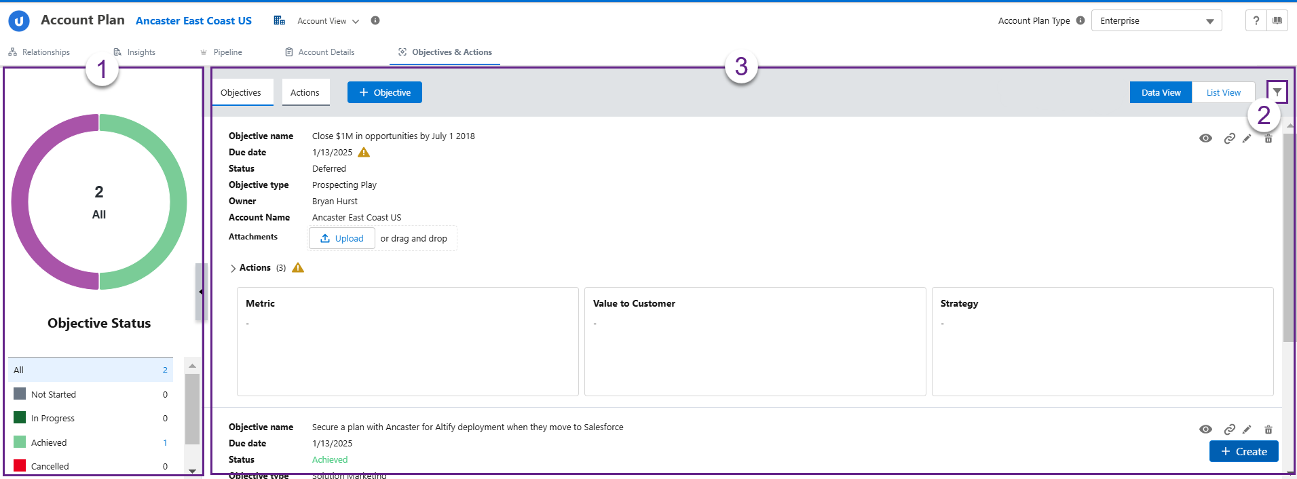Click the Value to Customer card
The height and width of the screenshot is (479, 1297).
click(x=755, y=341)
